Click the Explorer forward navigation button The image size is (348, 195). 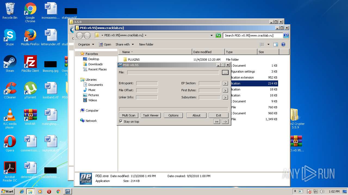pos(87,35)
